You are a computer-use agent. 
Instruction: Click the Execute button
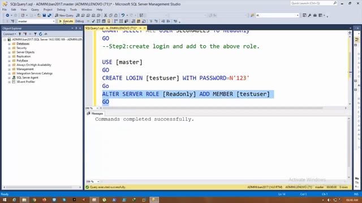66,21
